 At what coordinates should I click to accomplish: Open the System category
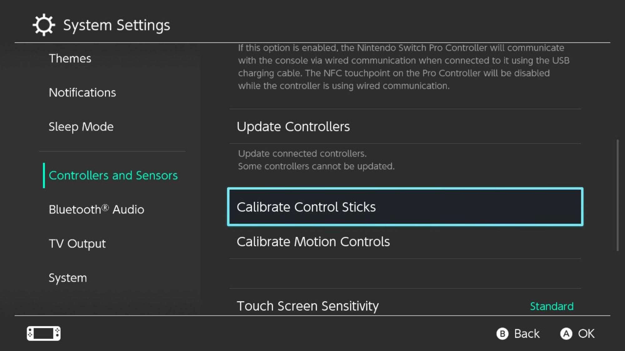(67, 278)
